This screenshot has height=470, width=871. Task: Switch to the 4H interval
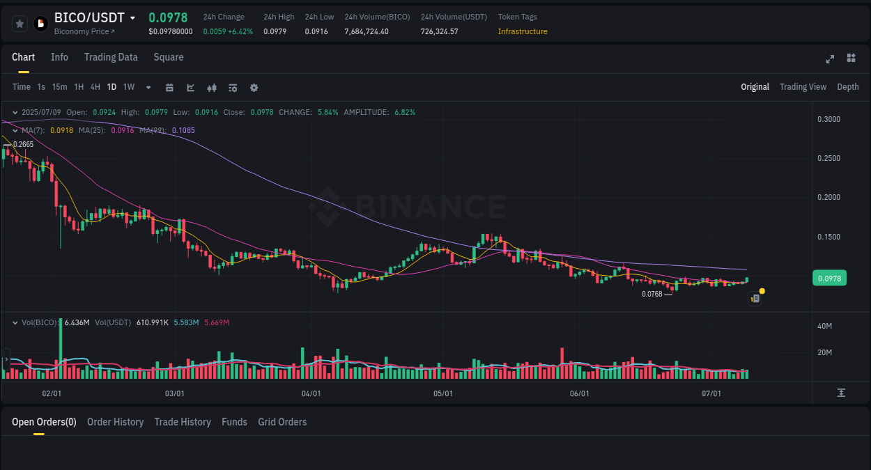pyautogui.click(x=95, y=87)
